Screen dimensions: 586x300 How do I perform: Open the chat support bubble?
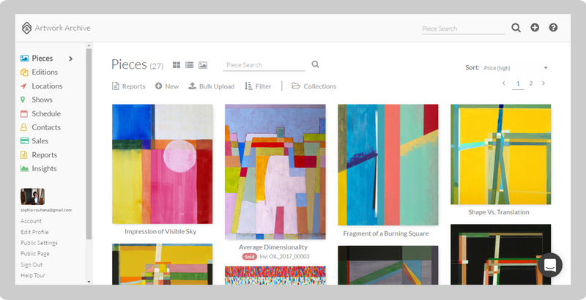pyautogui.click(x=549, y=265)
